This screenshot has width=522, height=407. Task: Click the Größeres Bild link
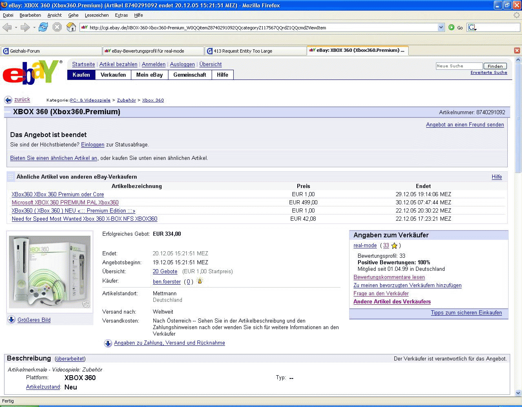coord(34,320)
